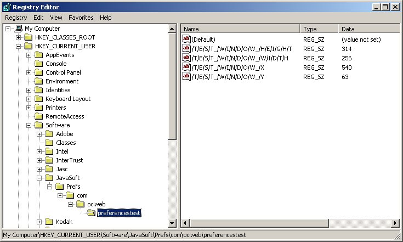This screenshot has height=242, width=403.
Task: Expand the Keyboard Layout key
Action: (29, 99)
